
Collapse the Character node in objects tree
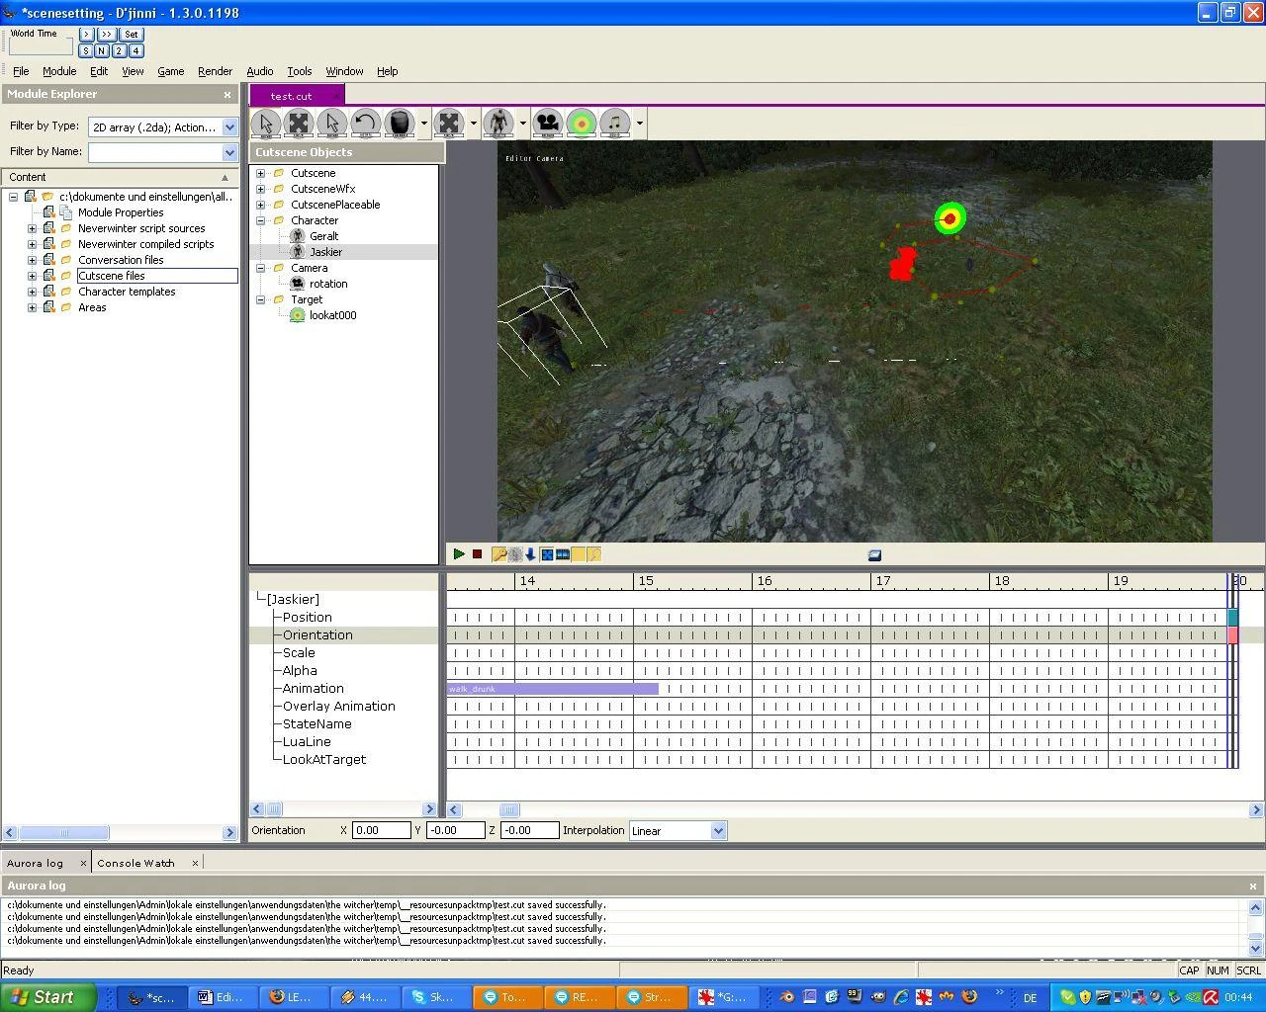tap(261, 220)
